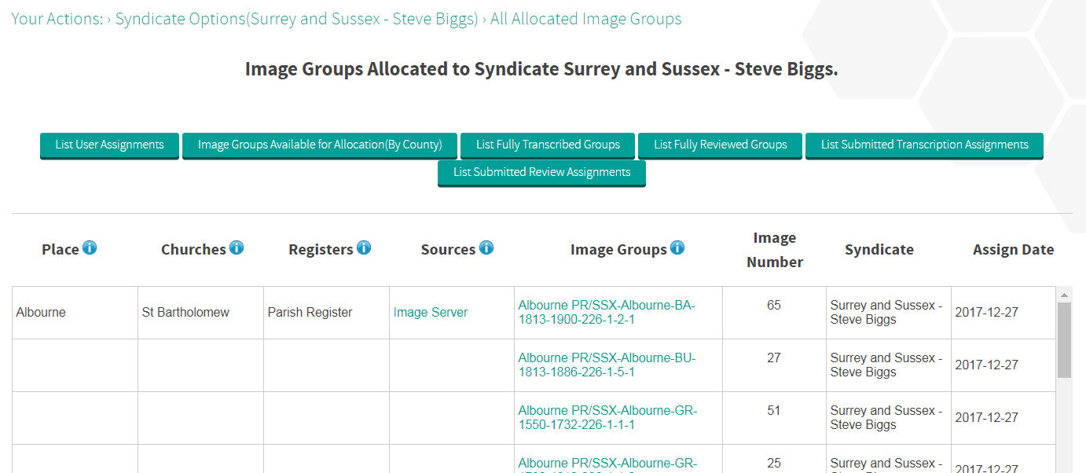
Task: Open image group Albourne-BU-1813-1886-226-1-5-1
Action: point(607,365)
